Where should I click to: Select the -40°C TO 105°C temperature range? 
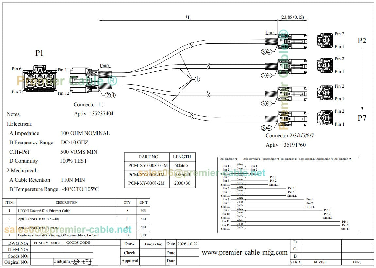click(x=80, y=189)
